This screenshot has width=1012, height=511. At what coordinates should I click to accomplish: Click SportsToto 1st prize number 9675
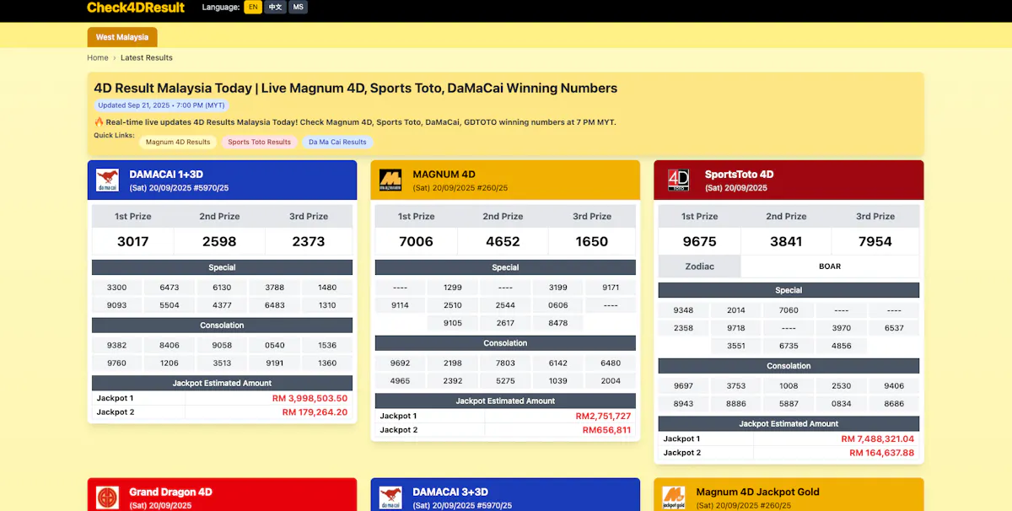pos(700,241)
